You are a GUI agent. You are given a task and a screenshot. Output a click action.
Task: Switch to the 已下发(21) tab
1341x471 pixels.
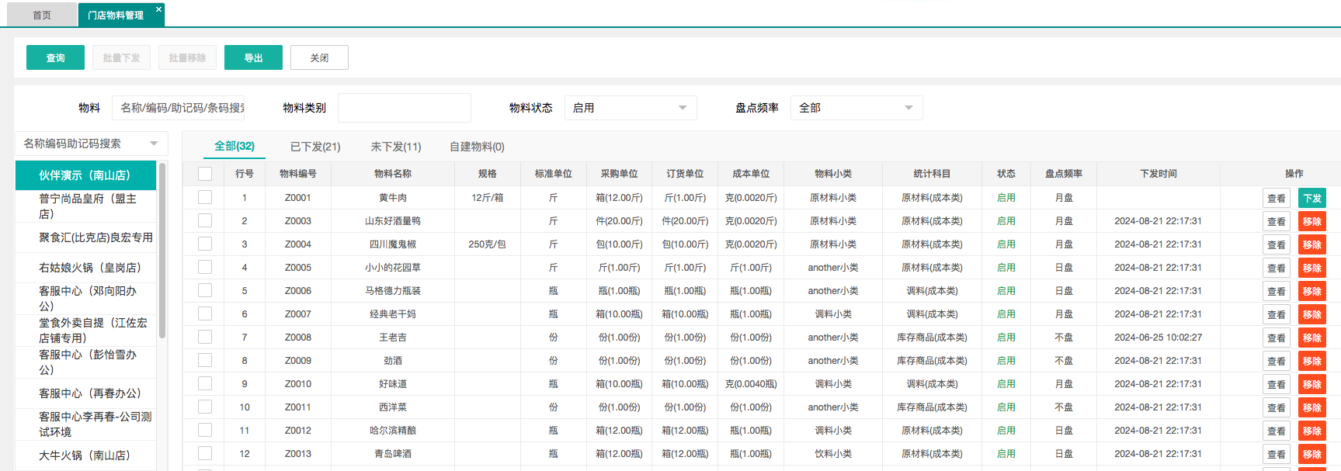315,147
